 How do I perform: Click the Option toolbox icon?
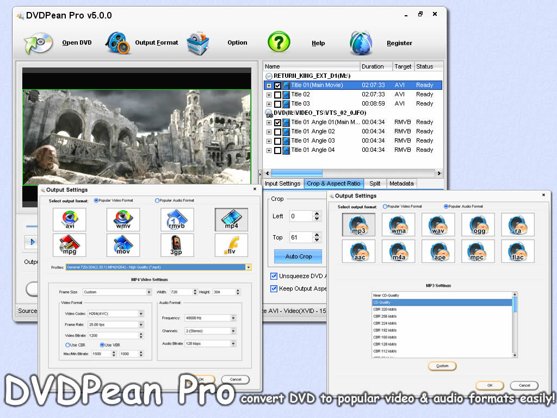pyautogui.click(x=198, y=44)
